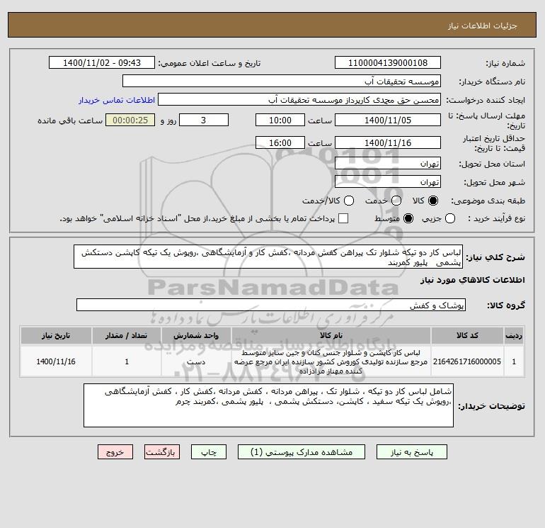Viewport: 545px width, 528px height.
Task: Click the نام کالا column header
Action: [x=331, y=335]
